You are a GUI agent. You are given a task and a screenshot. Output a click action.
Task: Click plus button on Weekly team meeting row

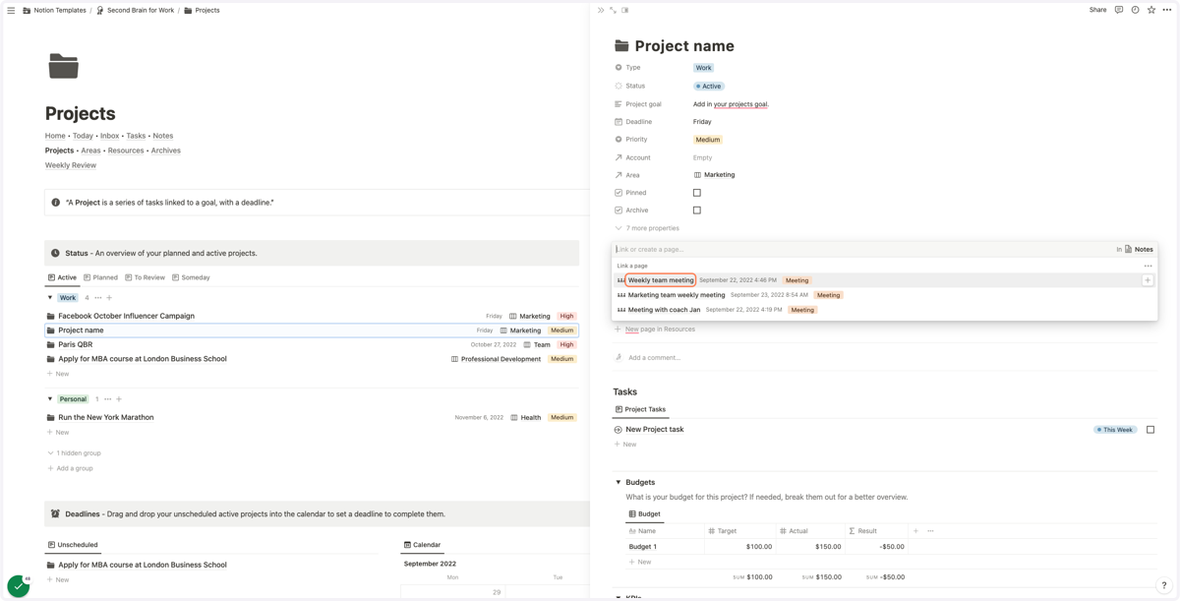click(1148, 280)
